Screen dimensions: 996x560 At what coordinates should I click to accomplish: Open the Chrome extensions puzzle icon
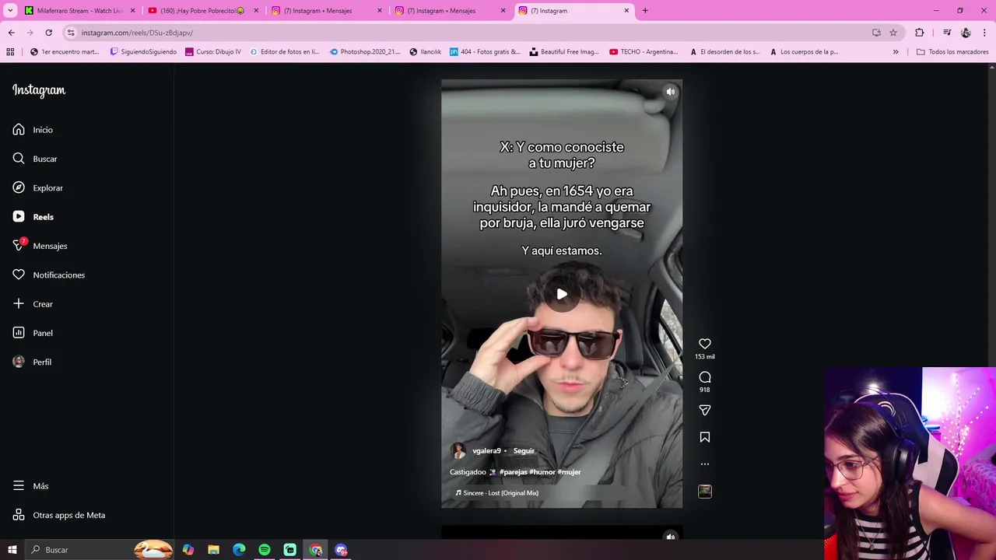(920, 33)
